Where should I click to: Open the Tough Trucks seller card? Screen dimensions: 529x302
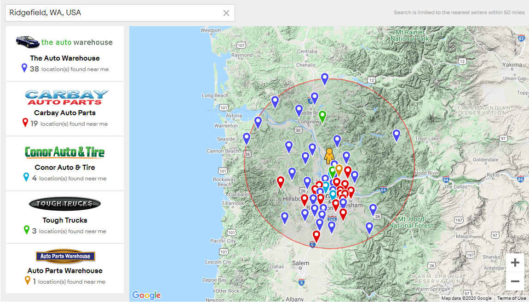65,217
